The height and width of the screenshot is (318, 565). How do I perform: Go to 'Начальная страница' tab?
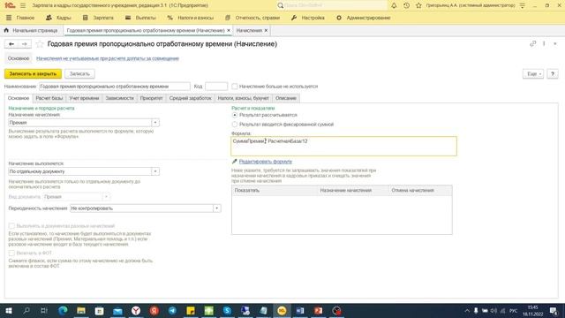[32, 31]
